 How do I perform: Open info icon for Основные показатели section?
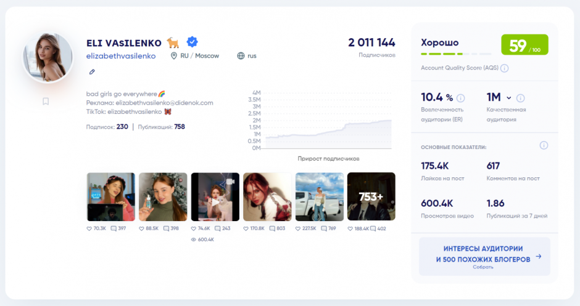(544, 145)
